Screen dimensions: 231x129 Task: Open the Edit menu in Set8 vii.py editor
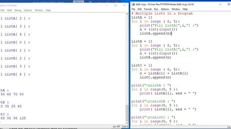click(140, 9)
